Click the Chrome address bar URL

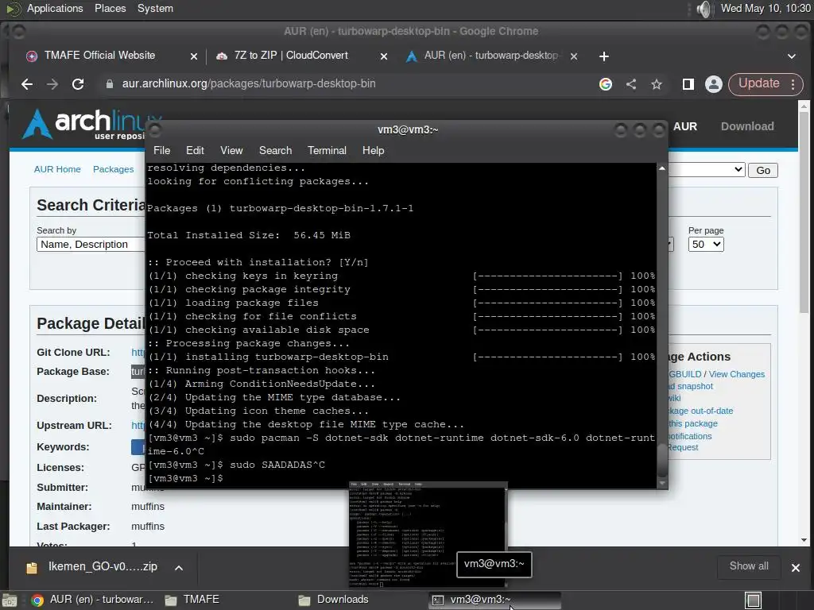(x=249, y=83)
